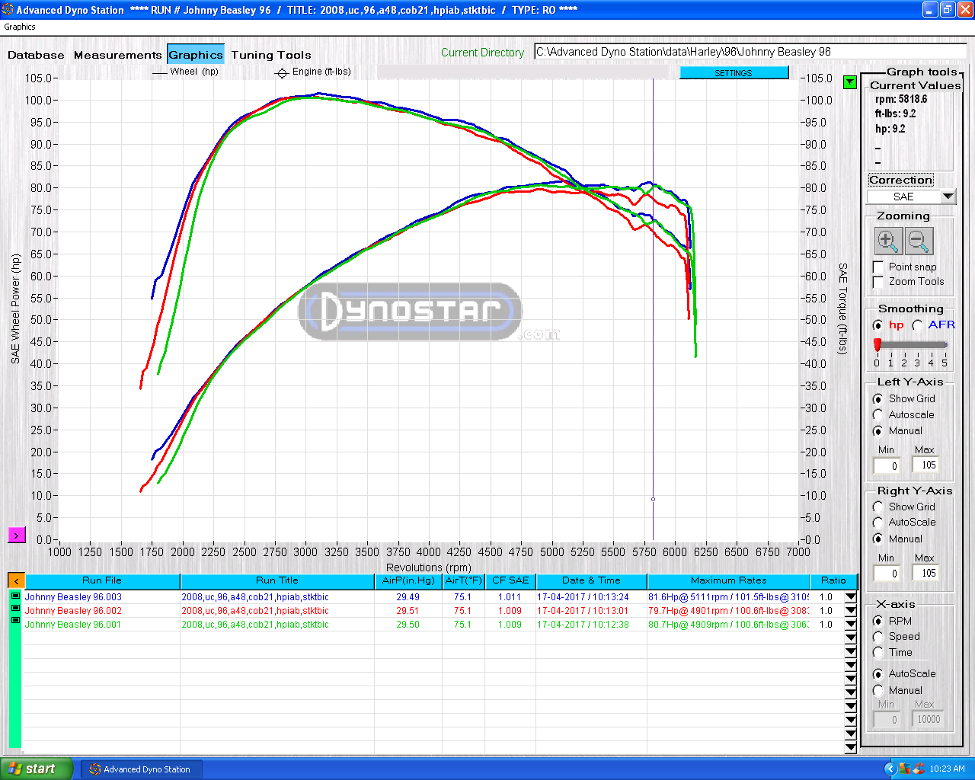975x780 pixels.
Task: Click the Left Y-Axis Max input field
Action: coord(925,465)
